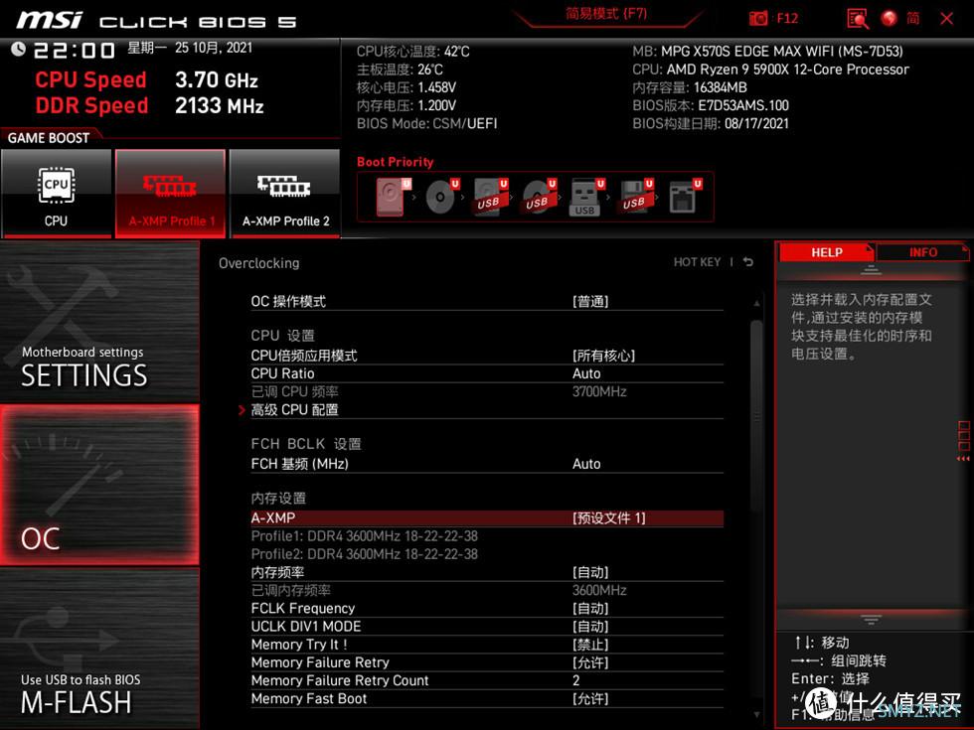Change language via the red globe icon

(889, 18)
